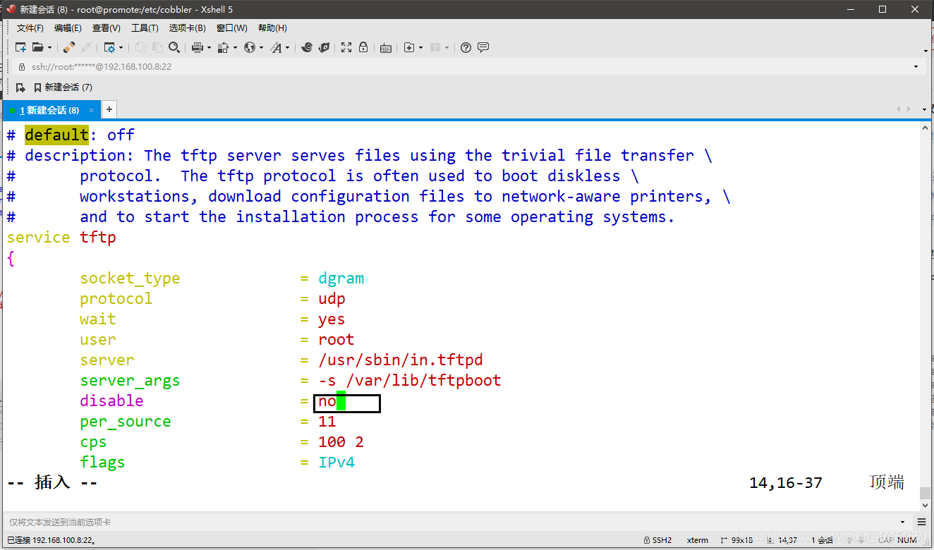Click the 1 会话 status bar entry
Viewport: 934px width, 550px height.
tap(823, 540)
